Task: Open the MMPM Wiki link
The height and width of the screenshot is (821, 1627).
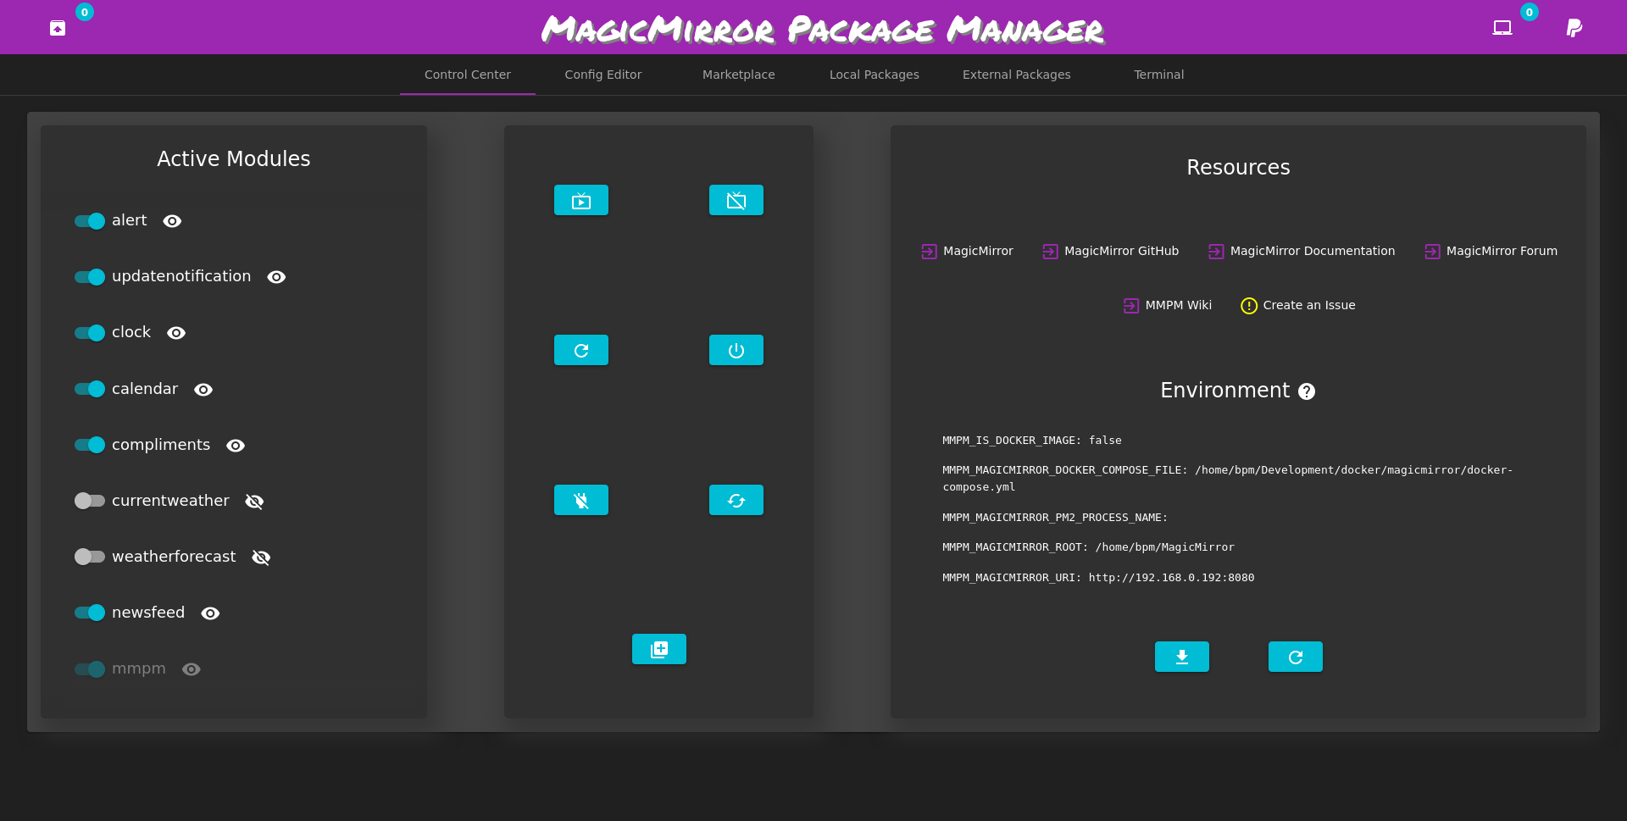Action: pos(1179,305)
